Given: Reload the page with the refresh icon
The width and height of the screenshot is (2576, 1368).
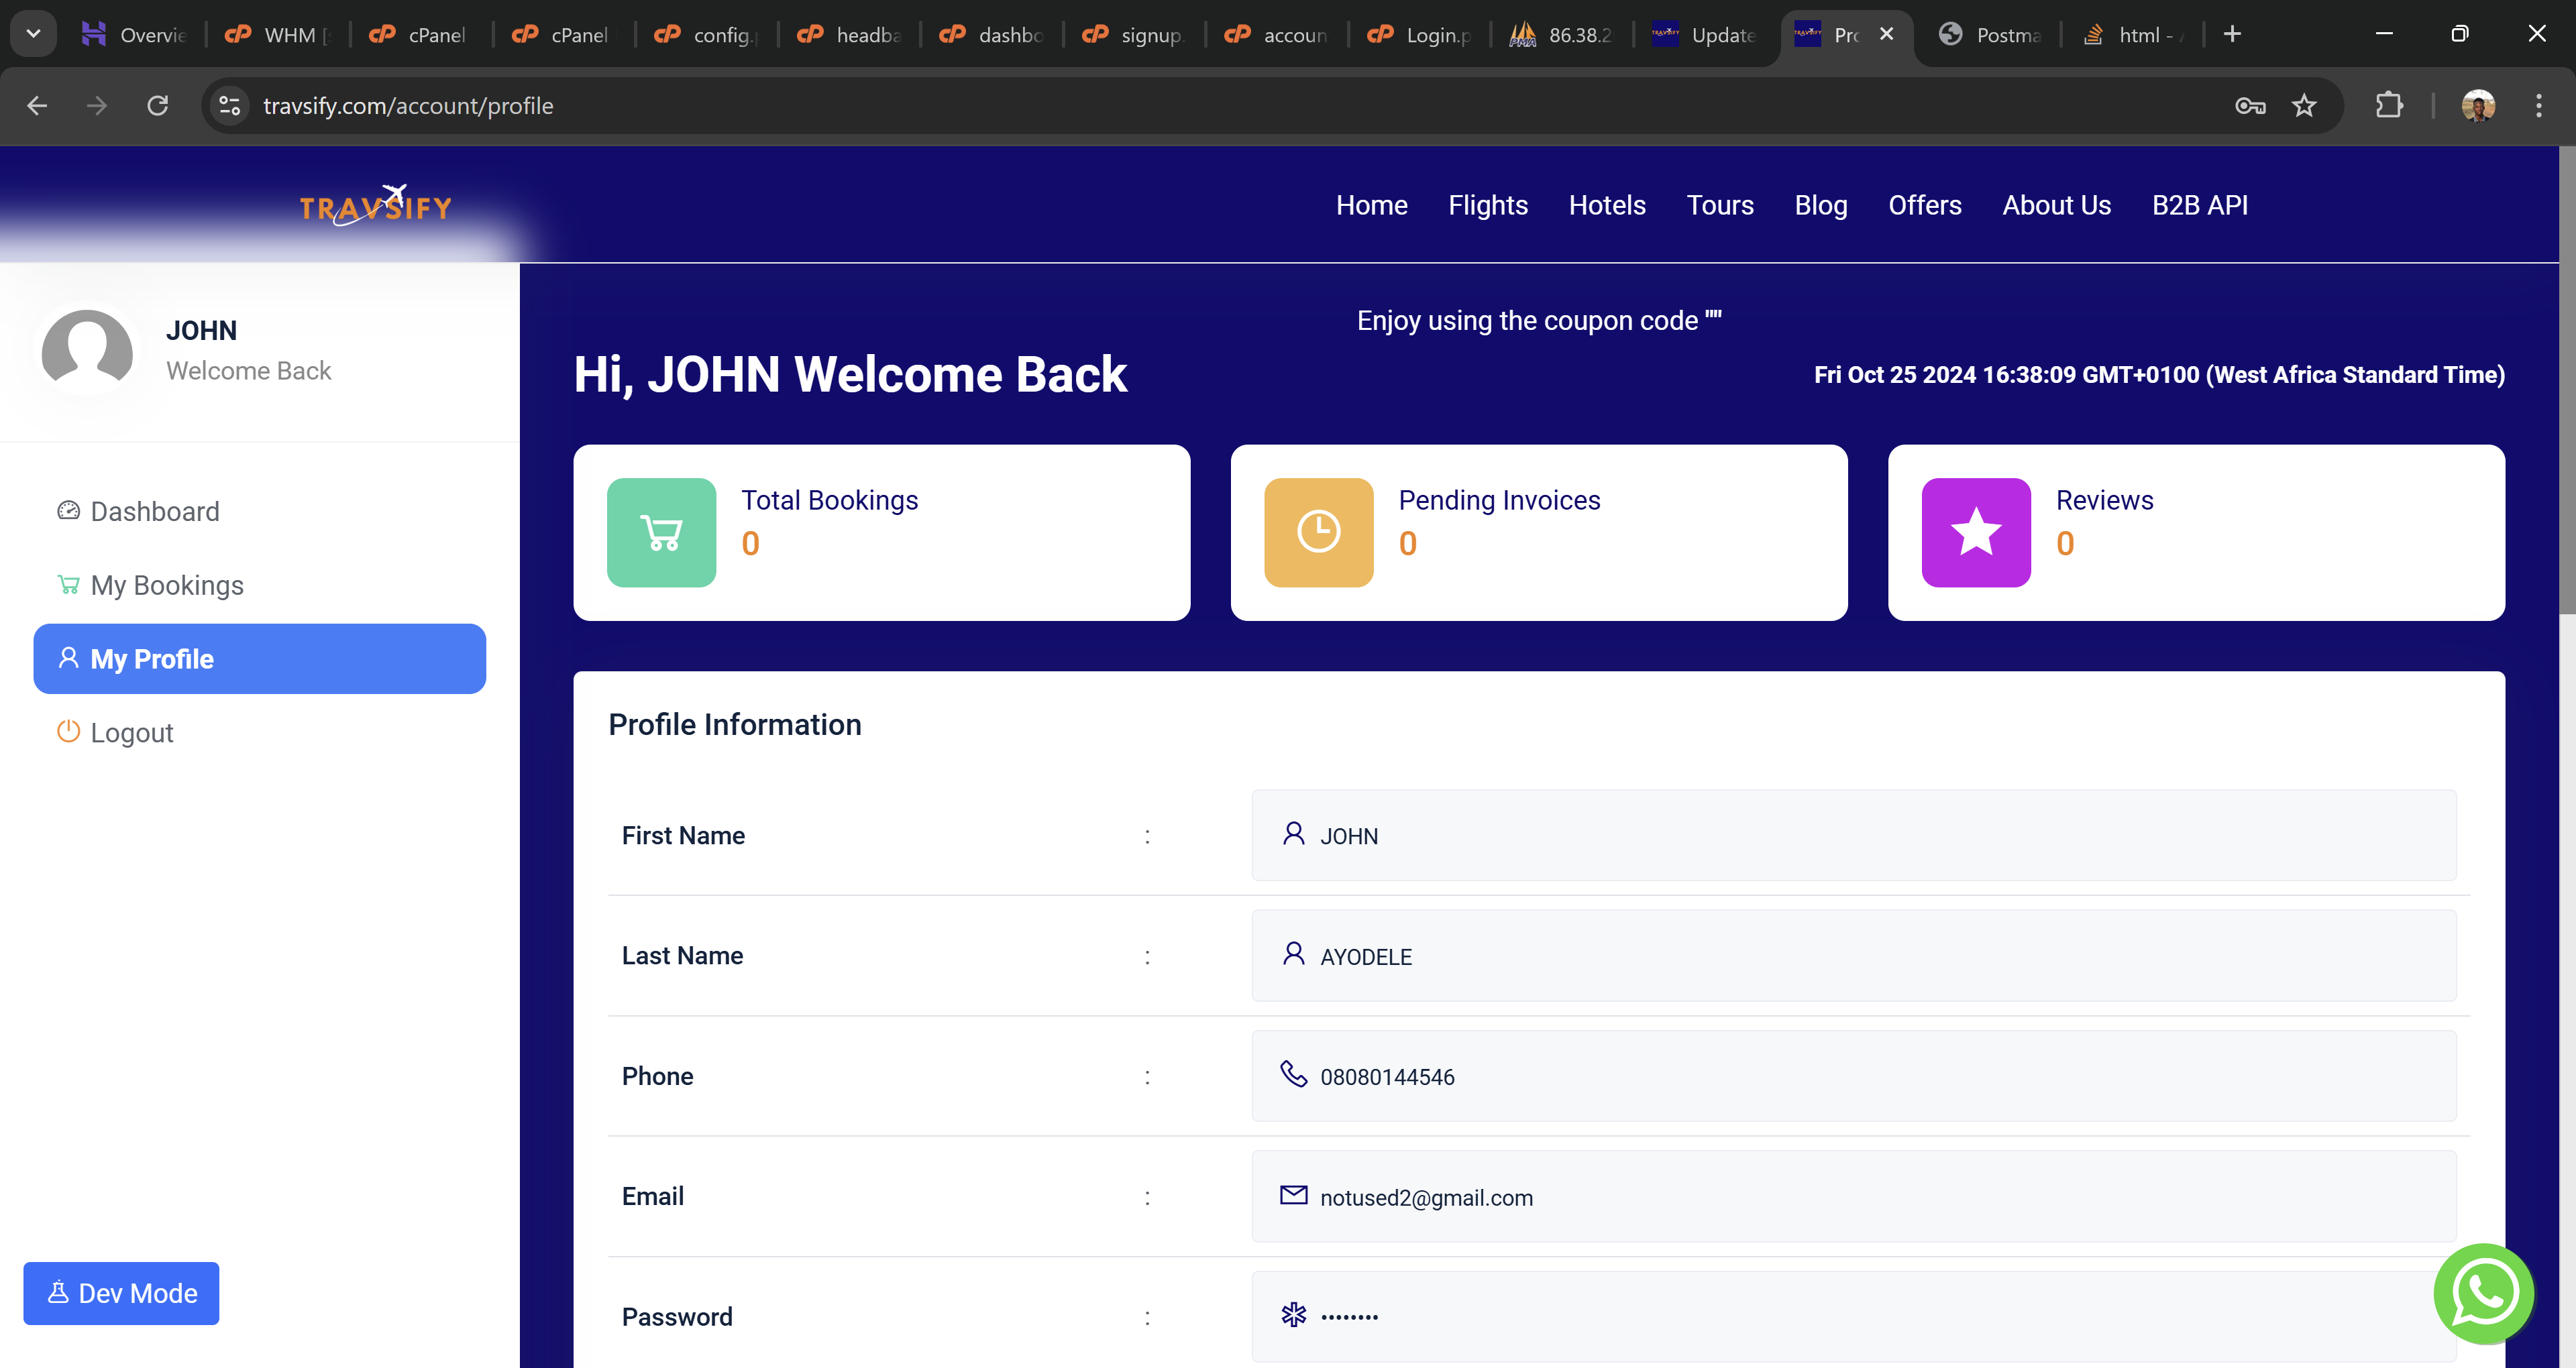Looking at the screenshot, I should coord(158,106).
